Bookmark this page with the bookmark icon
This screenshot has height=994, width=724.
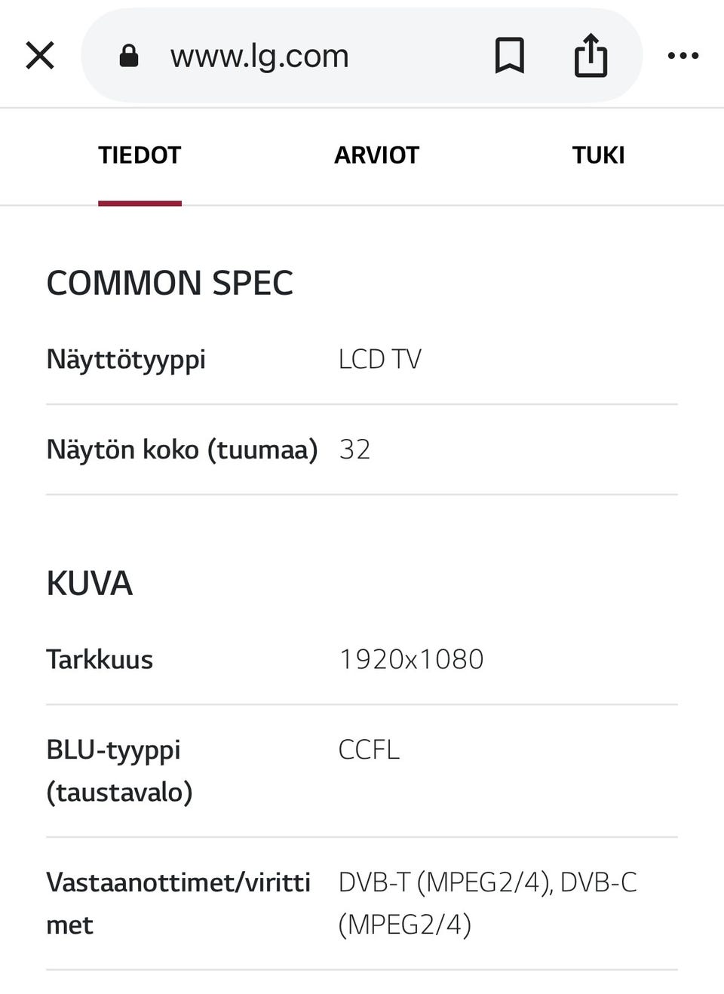coord(509,55)
